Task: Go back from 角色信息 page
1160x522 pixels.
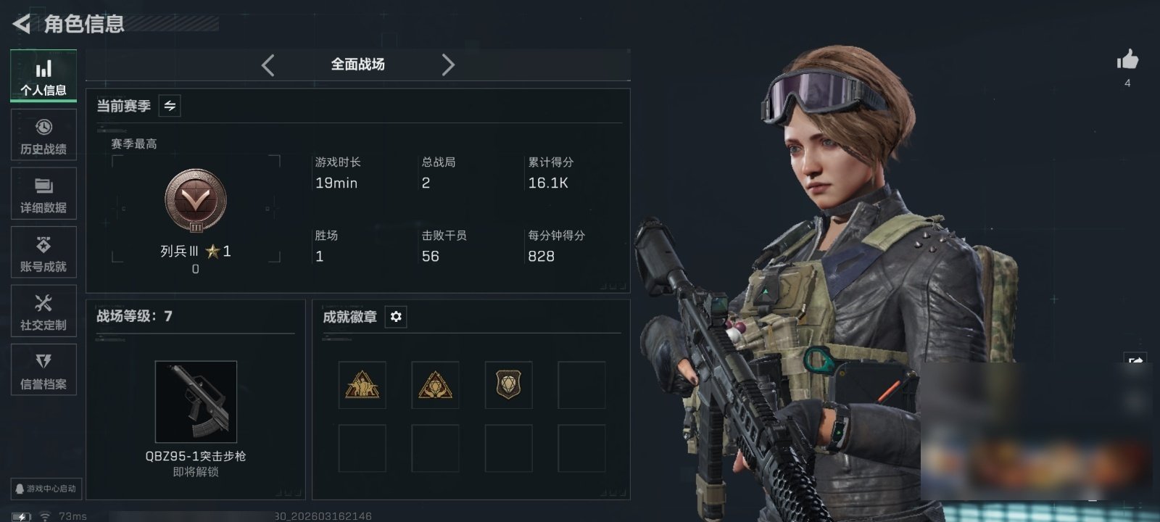Action: tap(22, 24)
